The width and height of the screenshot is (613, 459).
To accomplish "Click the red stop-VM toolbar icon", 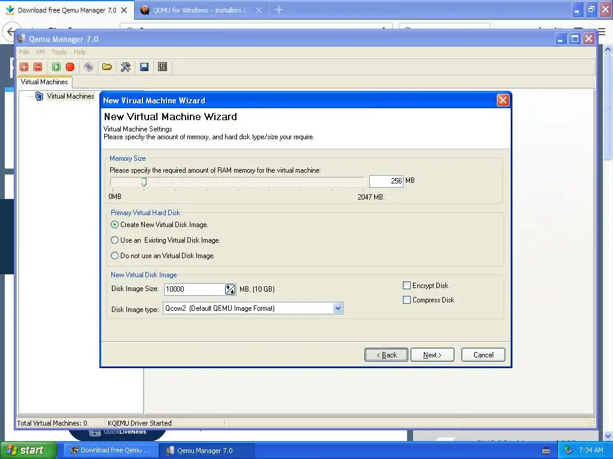I will [x=70, y=67].
